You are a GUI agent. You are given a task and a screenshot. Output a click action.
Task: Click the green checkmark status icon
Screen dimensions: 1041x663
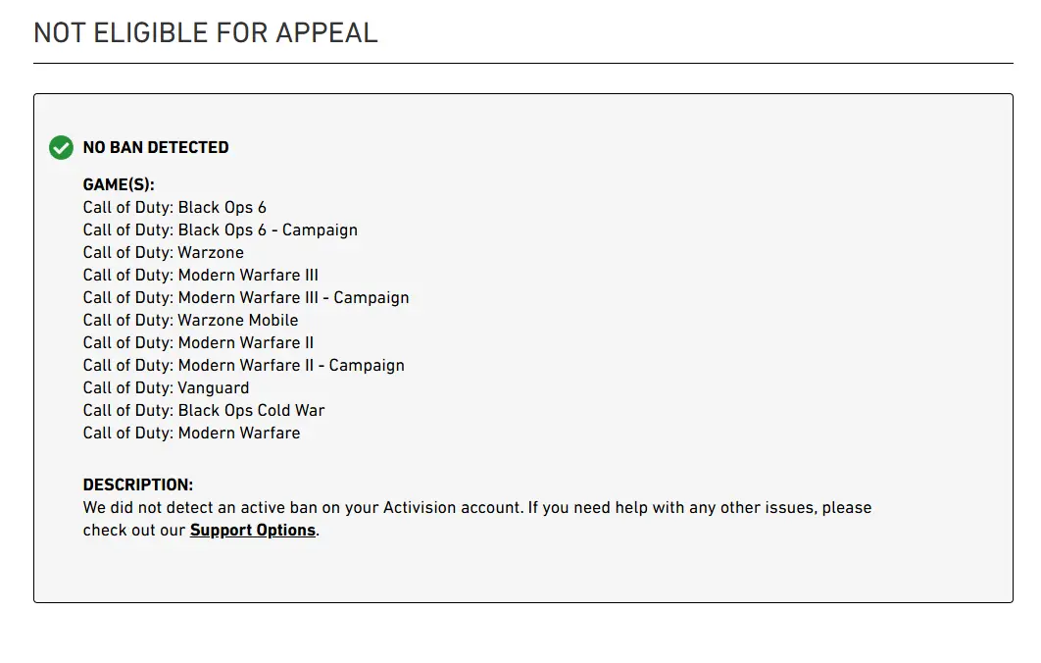61,147
